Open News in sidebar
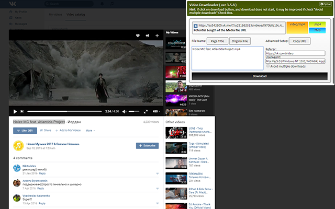Image resolution: width=335 pixels, height=209 pixels. click(x=18, y=18)
